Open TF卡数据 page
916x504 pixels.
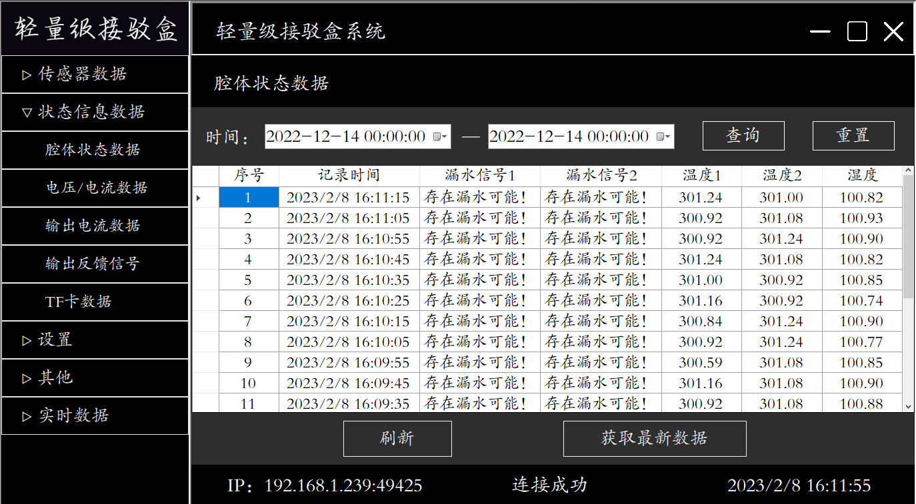pos(95,302)
